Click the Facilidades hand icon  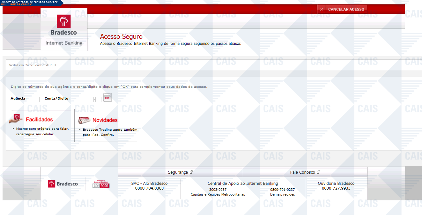click(16, 119)
